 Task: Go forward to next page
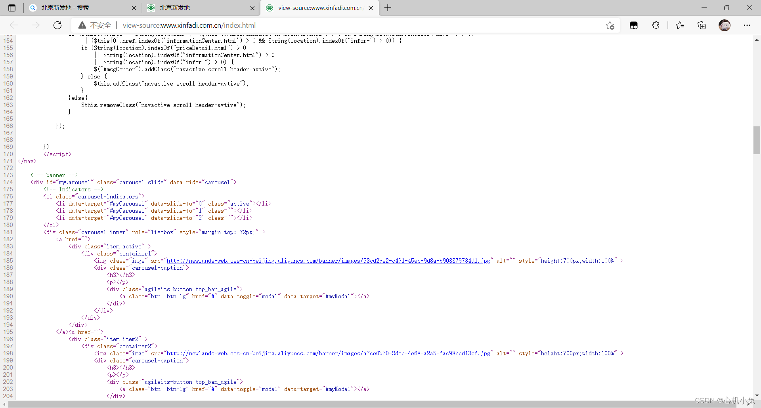coord(36,25)
